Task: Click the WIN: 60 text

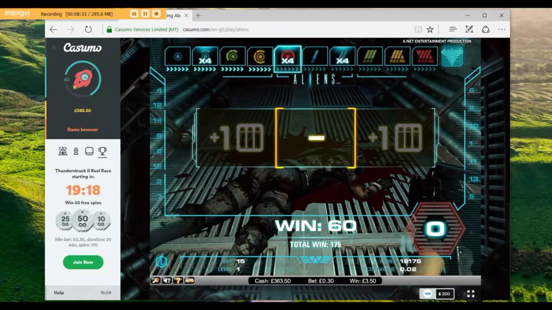Action: click(316, 226)
